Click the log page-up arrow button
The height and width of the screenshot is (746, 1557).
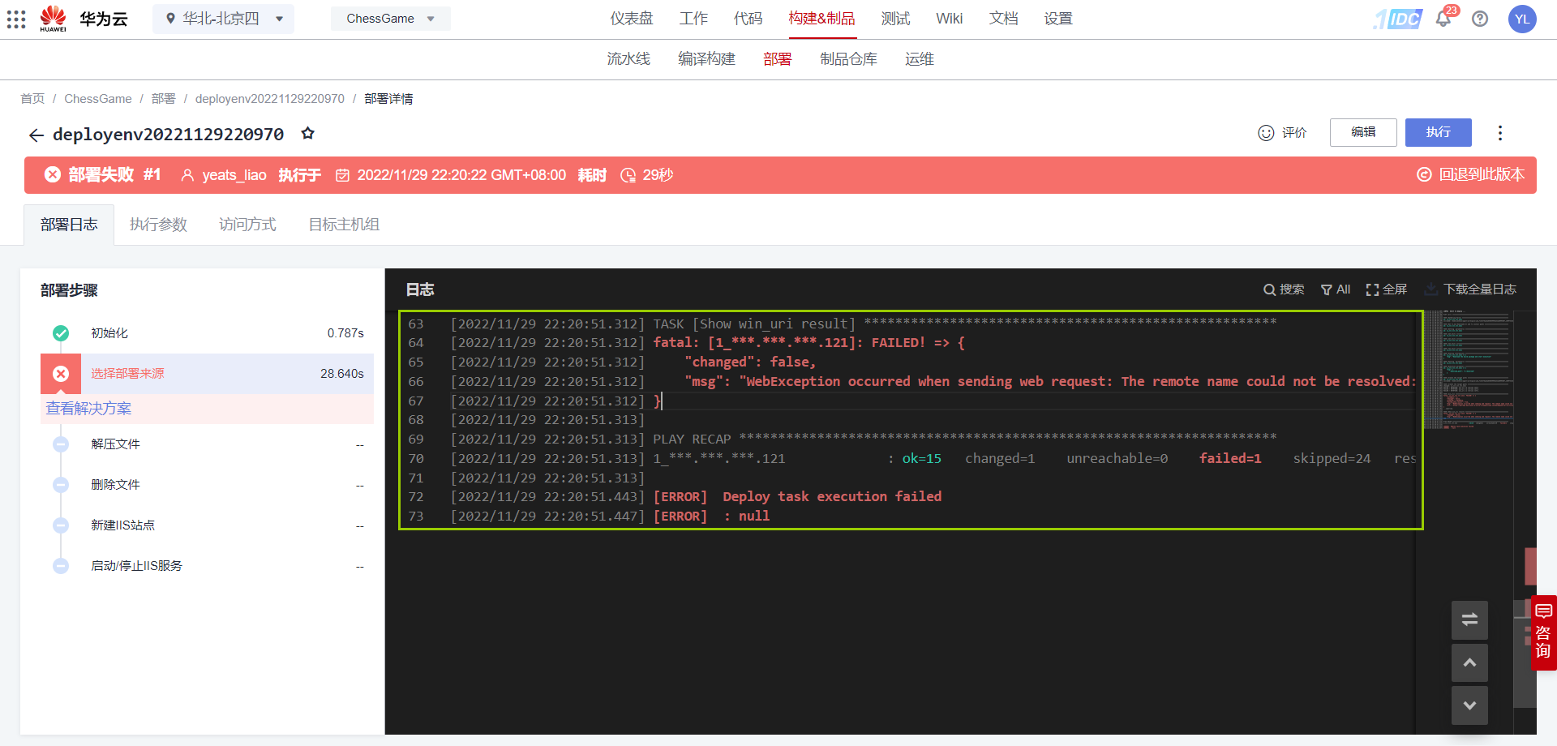(1469, 663)
